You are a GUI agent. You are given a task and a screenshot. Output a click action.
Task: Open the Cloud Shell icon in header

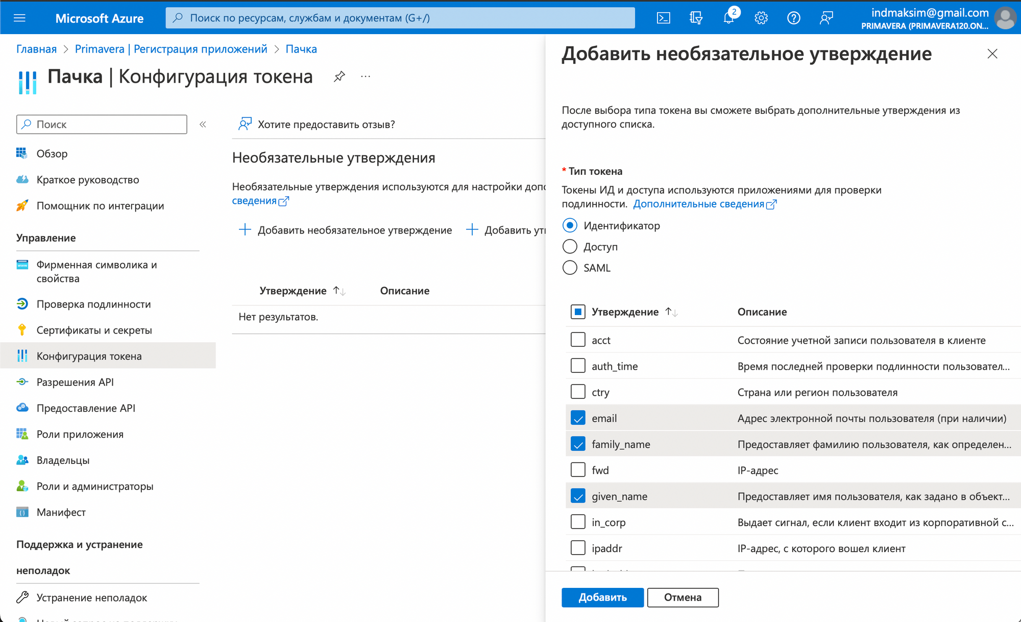[x=663, y=18]
